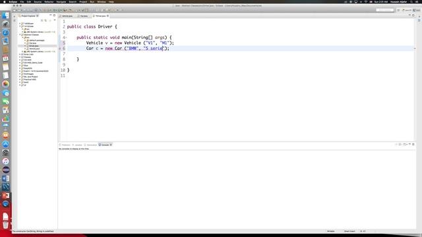422x237 pixels.
Task: Expand the Dice project
Action: (x=20, y=65)
